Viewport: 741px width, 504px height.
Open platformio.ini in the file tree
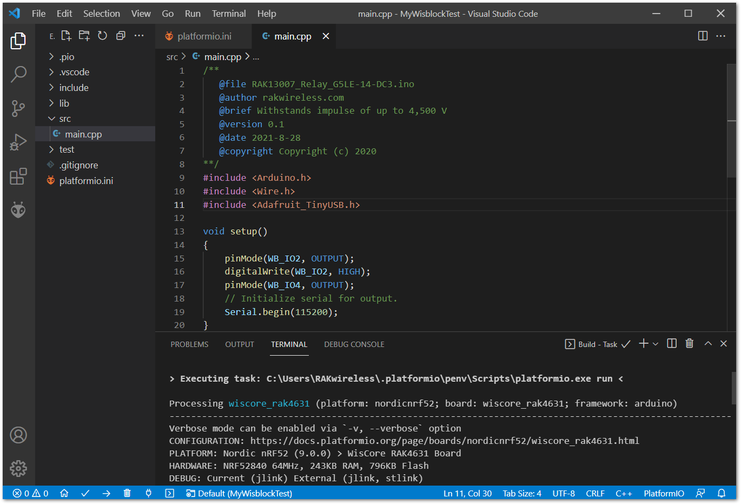95,181
